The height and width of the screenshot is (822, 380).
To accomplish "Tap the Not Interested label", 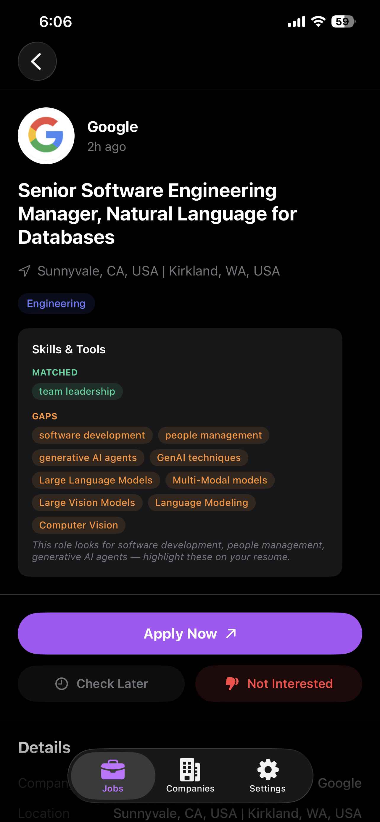I will pos(290,684).
